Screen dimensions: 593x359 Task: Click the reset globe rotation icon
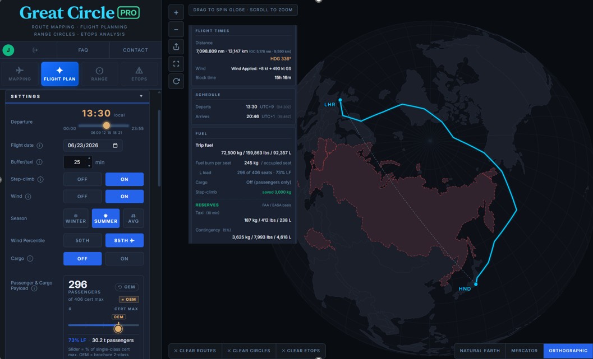point(176,81)
